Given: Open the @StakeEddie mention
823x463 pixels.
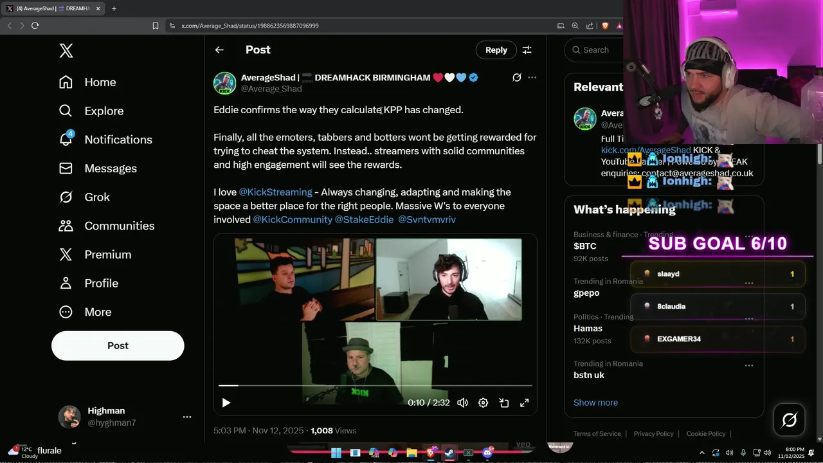Looking at the screenshot, I should (x=364, y=219).
